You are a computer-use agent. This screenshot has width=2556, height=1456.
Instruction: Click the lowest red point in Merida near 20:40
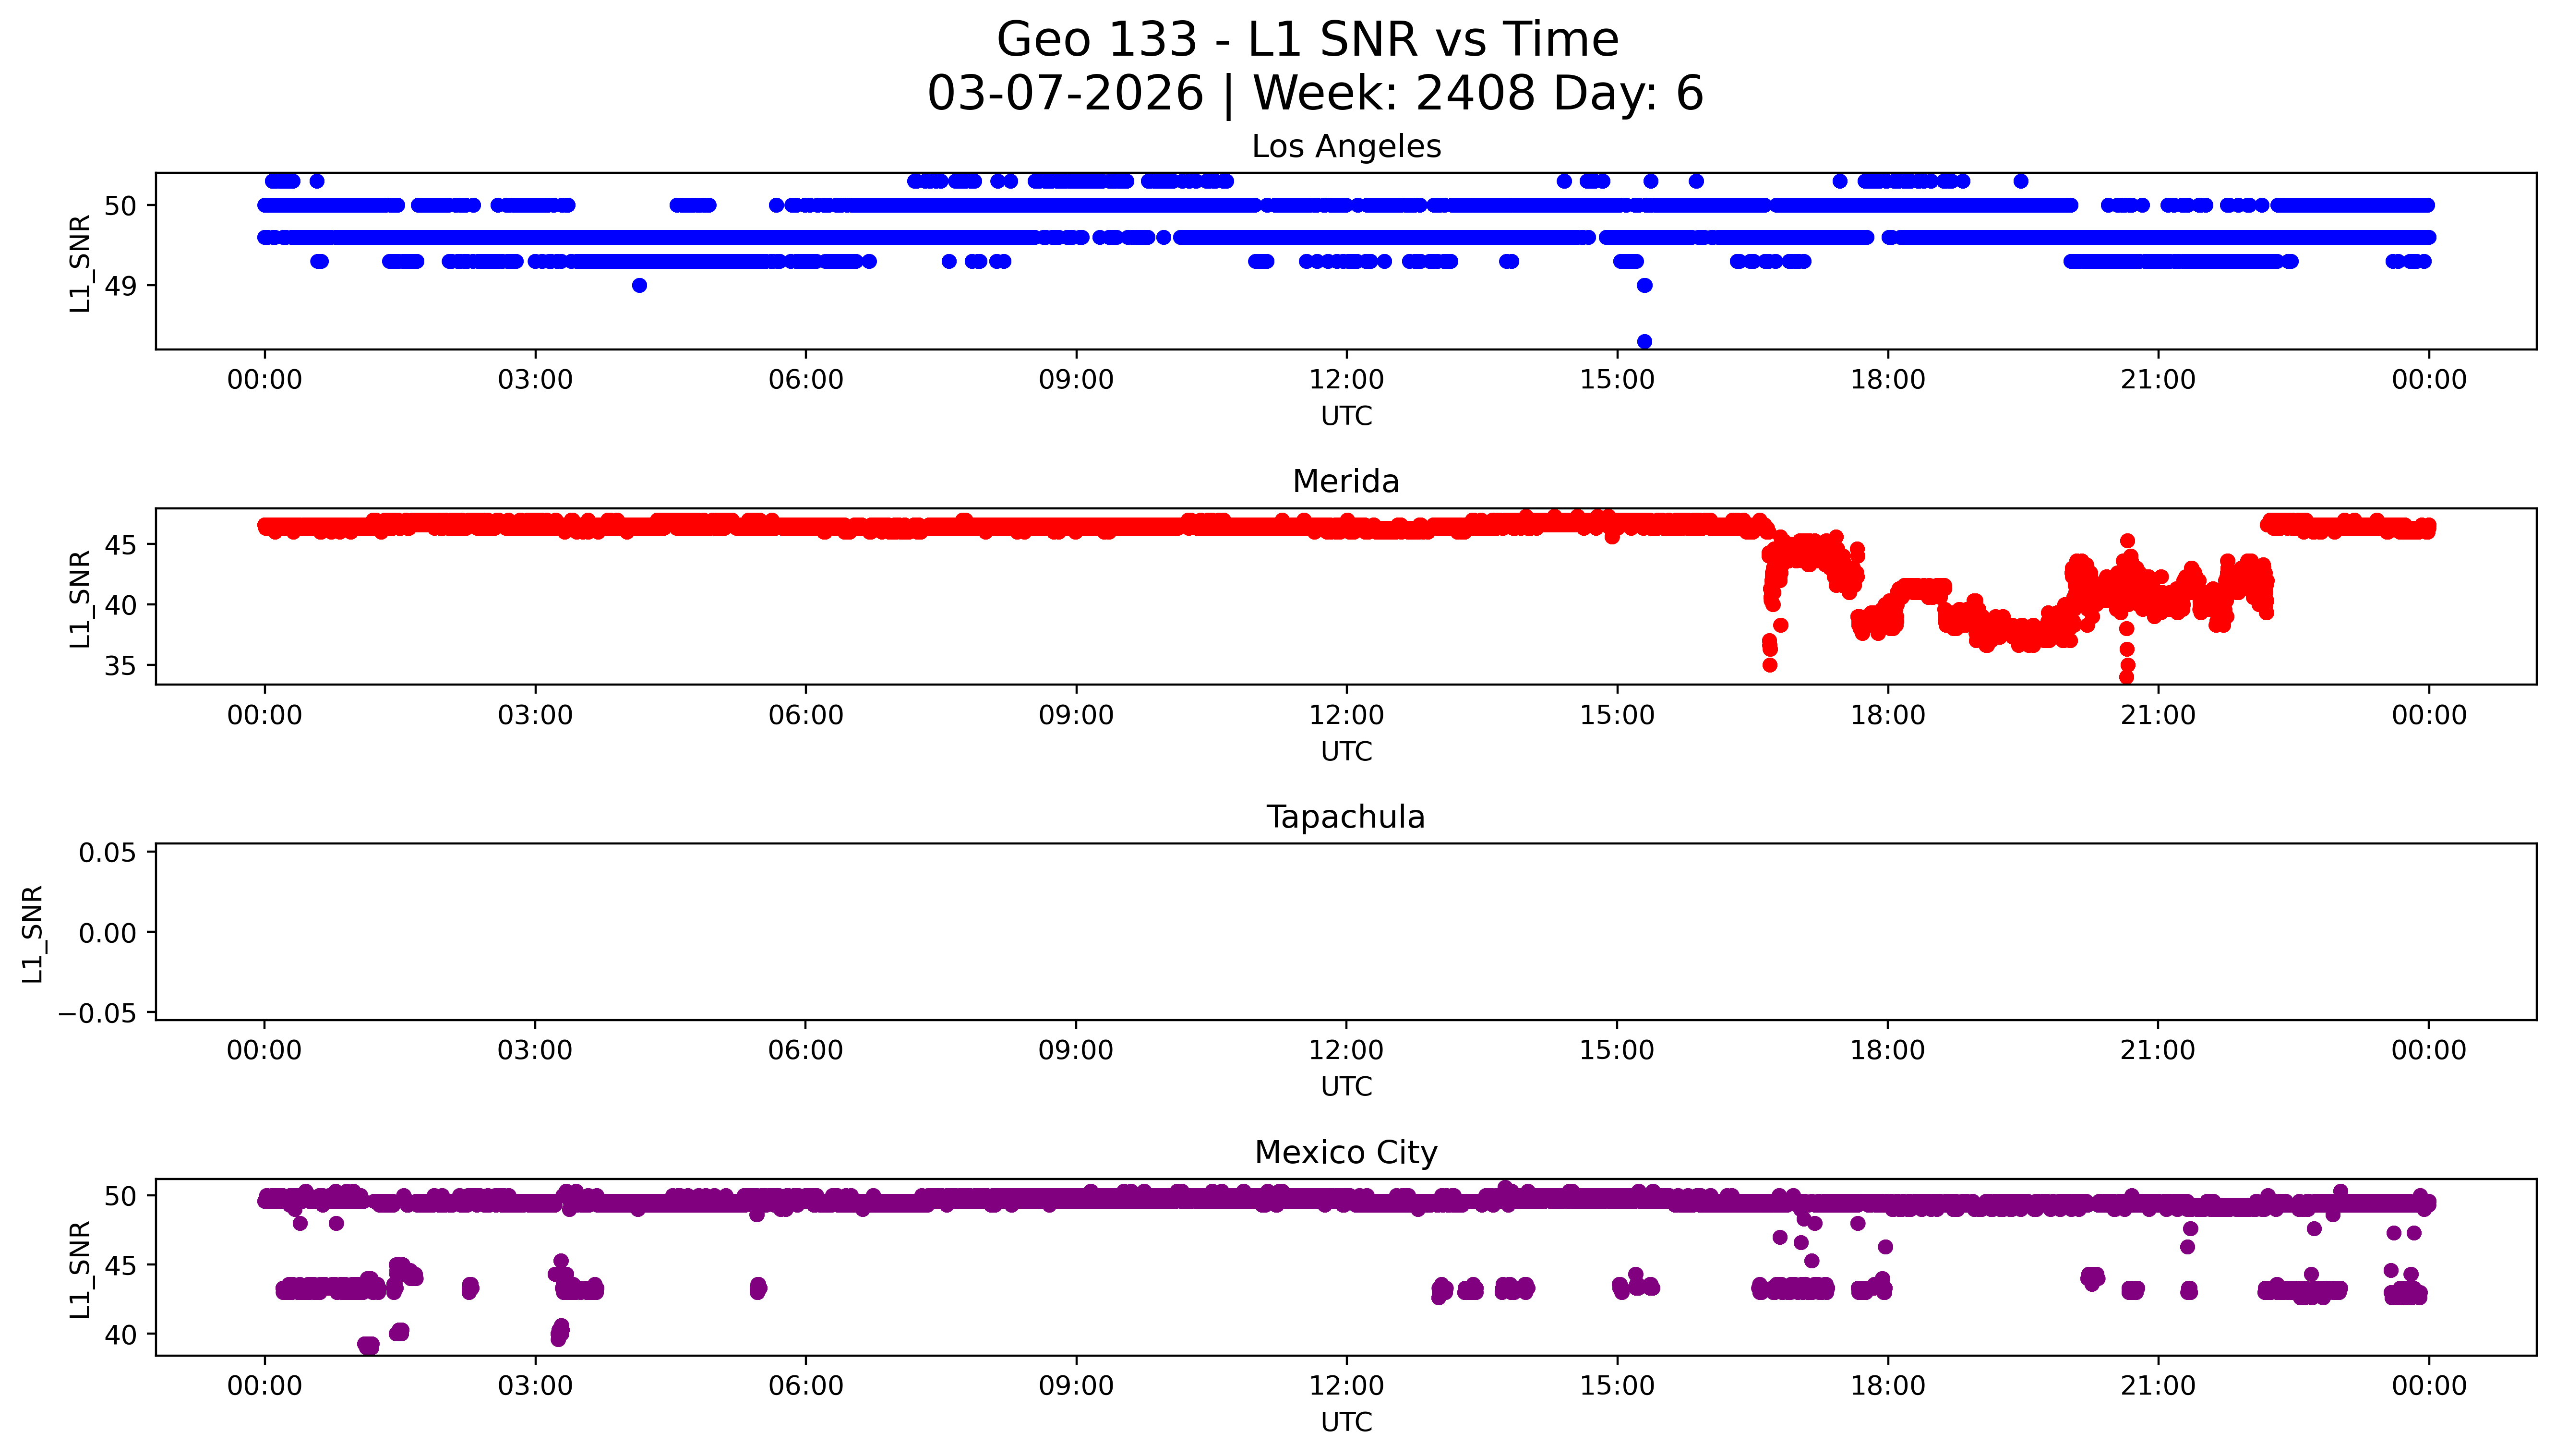2126,677
